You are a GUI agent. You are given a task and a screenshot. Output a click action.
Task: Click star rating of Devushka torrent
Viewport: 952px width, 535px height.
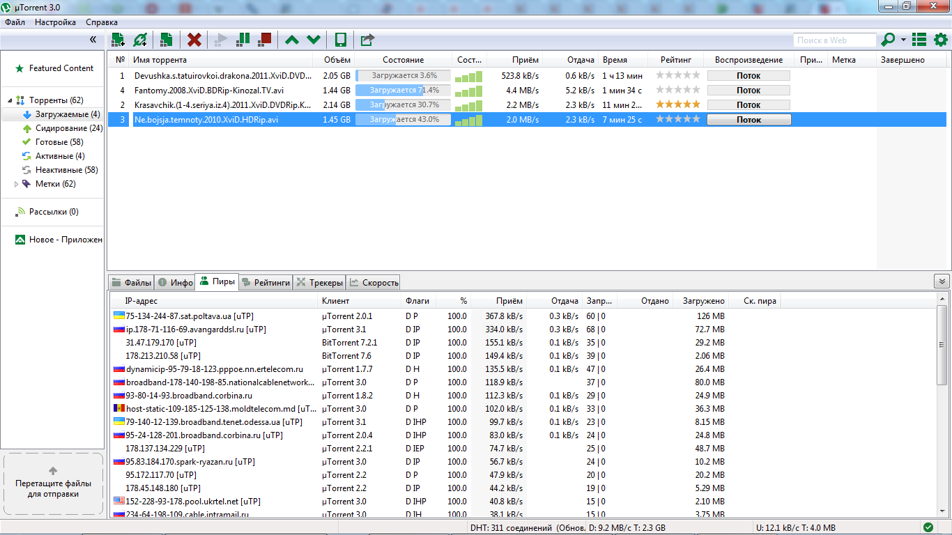click(x=677, y=75)
